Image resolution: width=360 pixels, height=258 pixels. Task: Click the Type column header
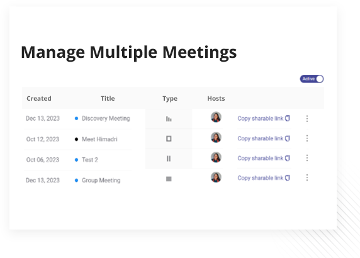(170, 98)
